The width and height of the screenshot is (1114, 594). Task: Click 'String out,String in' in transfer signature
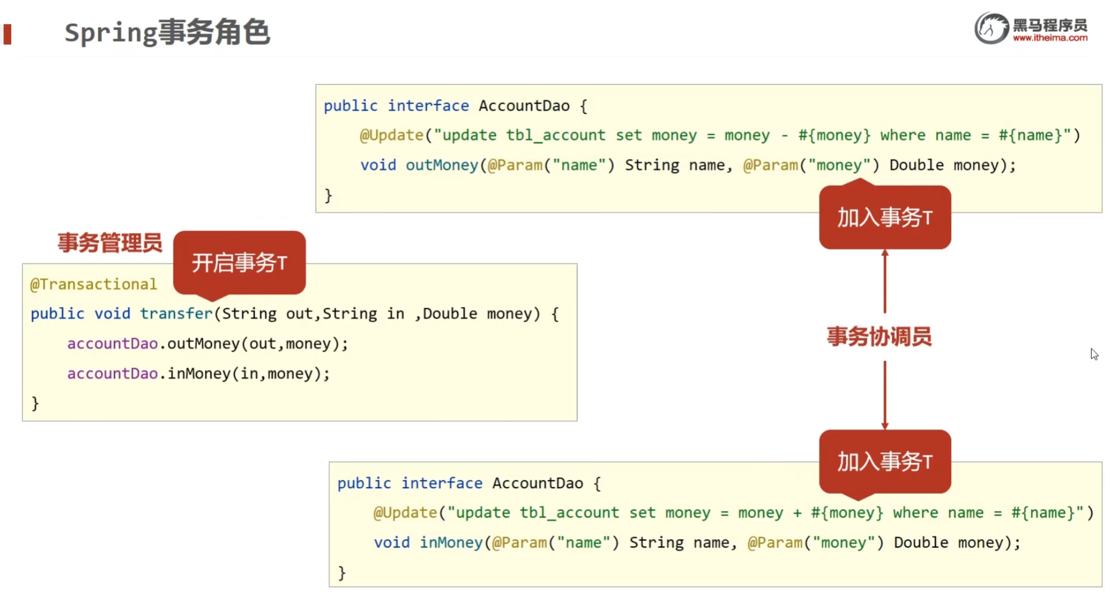click(x=313, y=313)
